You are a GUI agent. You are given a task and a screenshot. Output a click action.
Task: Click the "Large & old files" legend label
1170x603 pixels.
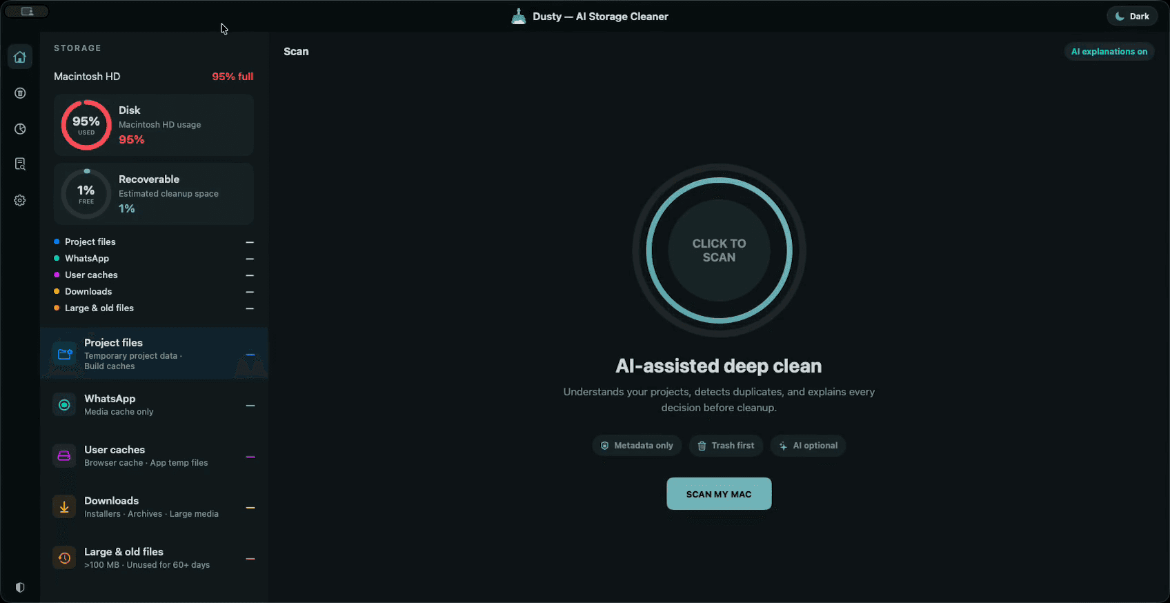pyautogui.click(x=99, y=308)
